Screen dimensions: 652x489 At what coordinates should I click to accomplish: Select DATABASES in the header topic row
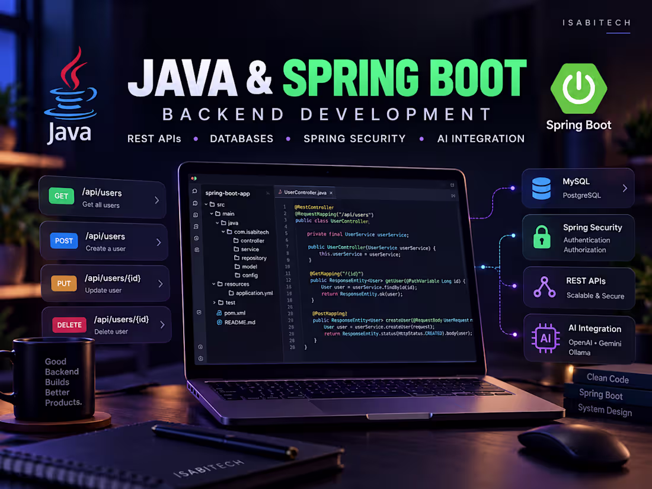(x=242, y=139)
